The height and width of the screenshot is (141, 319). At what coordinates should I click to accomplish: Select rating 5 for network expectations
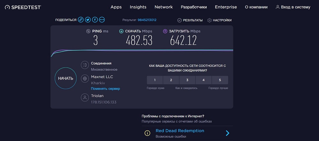(x=220, y=80)
